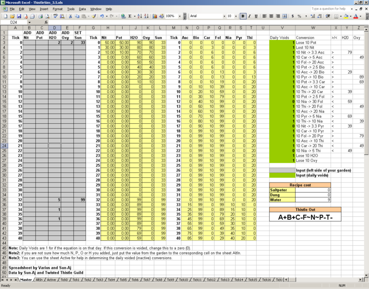Run the Spelling check icon
Viewport: 369px width, 289px height.
pos(56,16)
